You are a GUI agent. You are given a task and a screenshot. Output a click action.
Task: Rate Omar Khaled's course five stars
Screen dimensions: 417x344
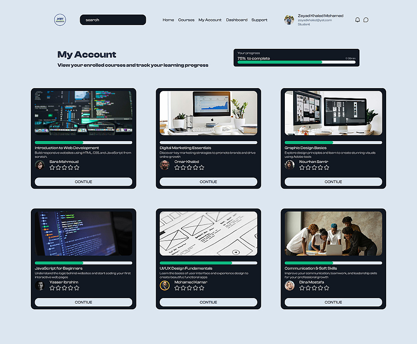(201, 167)
